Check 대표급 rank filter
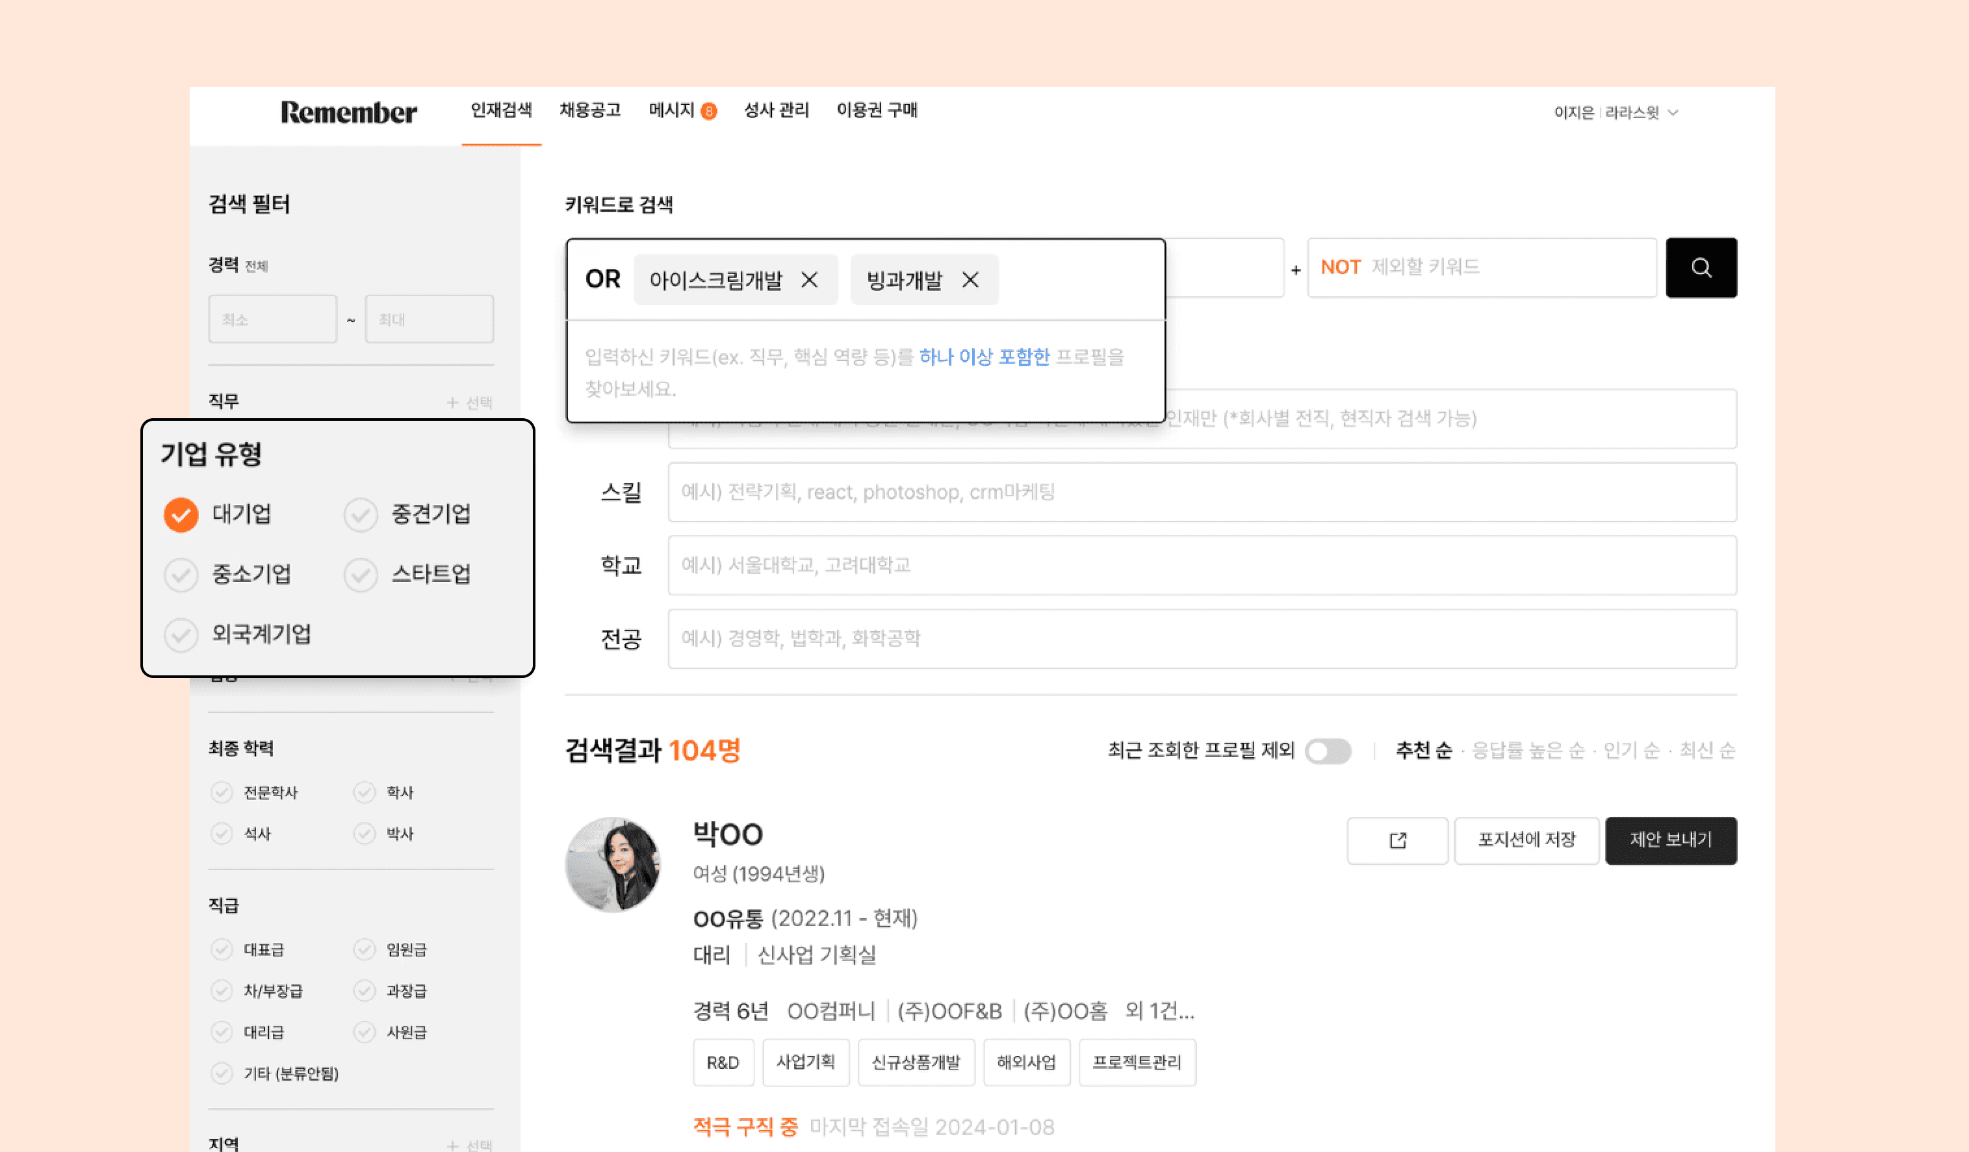This screenshot has width=1969, height=1152. pyautogui.click(x=222, y=949)
